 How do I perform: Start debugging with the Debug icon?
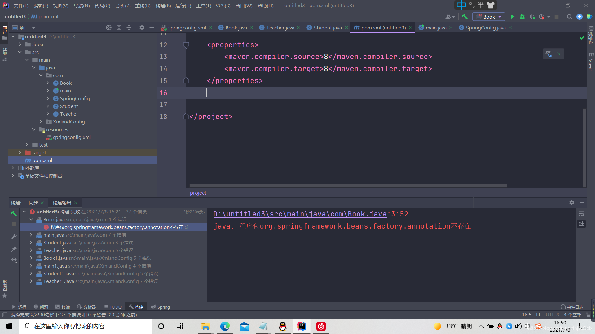(x=522, y=17)
